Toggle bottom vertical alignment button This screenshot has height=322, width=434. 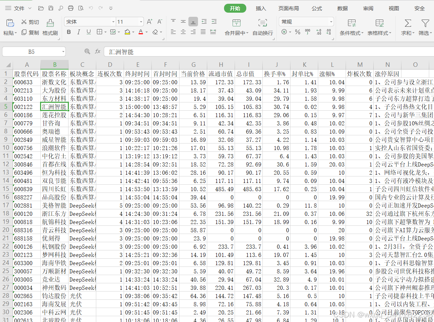coord(193,22)
